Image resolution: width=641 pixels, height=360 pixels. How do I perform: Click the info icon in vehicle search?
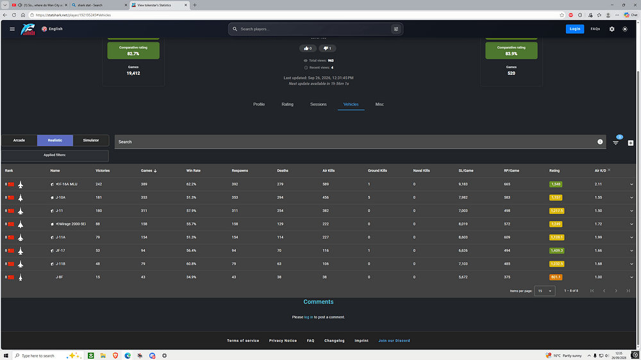600,142
